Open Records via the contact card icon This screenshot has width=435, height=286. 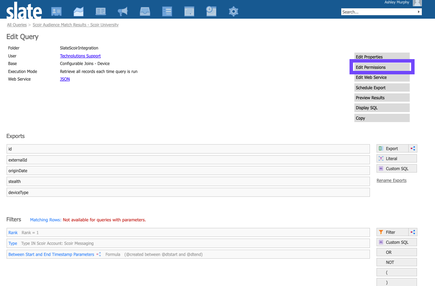pyautogui.click(x=56, y=11)
